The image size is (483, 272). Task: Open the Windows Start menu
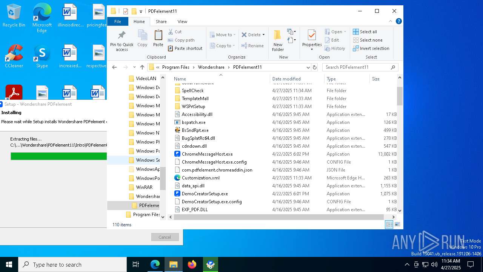coord(9,264)
